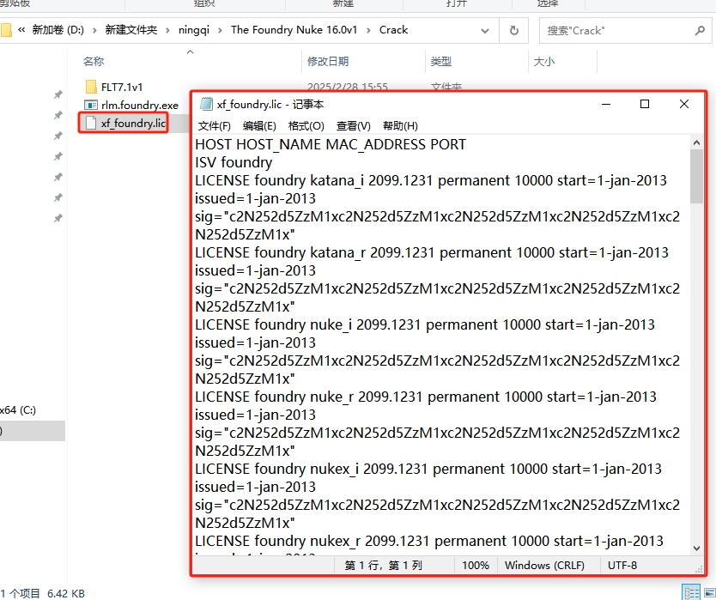This screenshot has height=600, width=716.
Task: Click the search magnifier icon for 'Crack'
Action: (701, 30)
